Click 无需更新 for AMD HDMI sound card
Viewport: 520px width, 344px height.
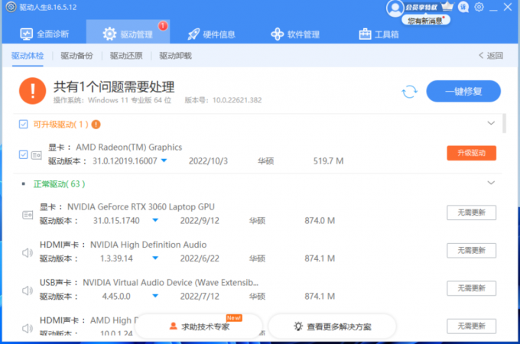pos(471,326)
